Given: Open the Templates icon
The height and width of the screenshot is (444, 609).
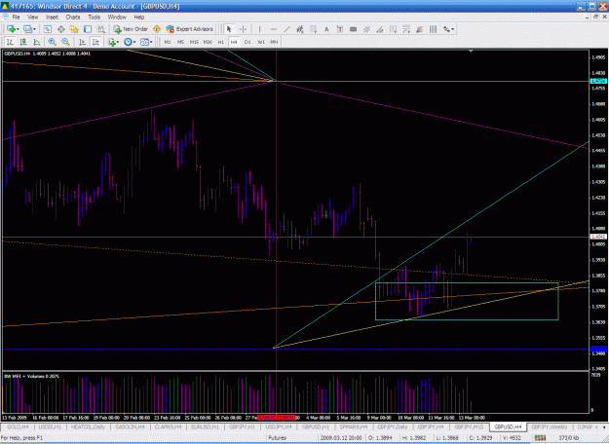Looking at the screenshot, I should tap(144, 42).
